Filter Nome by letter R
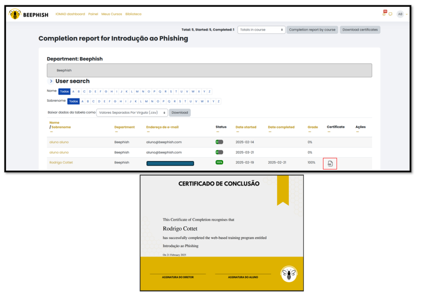Screen dimensions: 424x295 166,91
